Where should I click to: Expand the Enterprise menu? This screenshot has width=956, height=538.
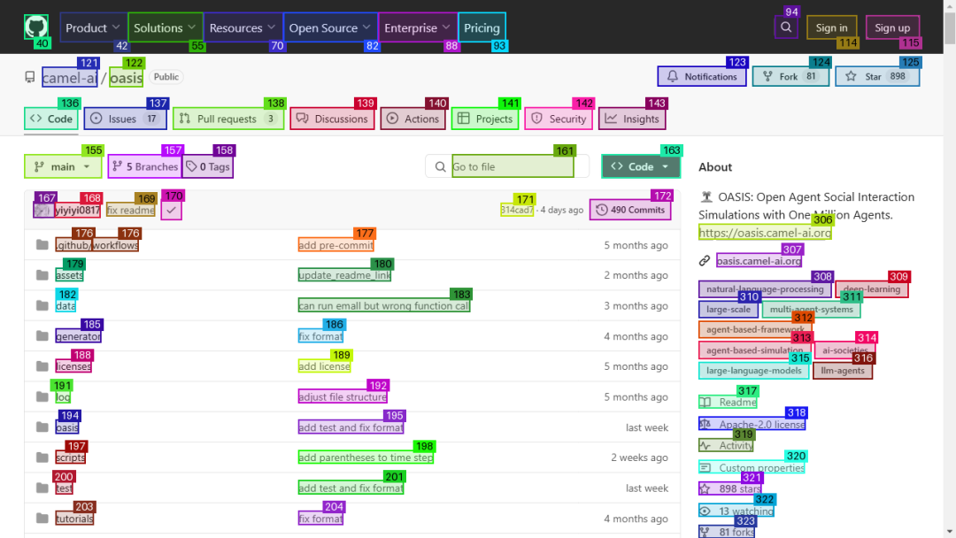[x=418, y=28]
